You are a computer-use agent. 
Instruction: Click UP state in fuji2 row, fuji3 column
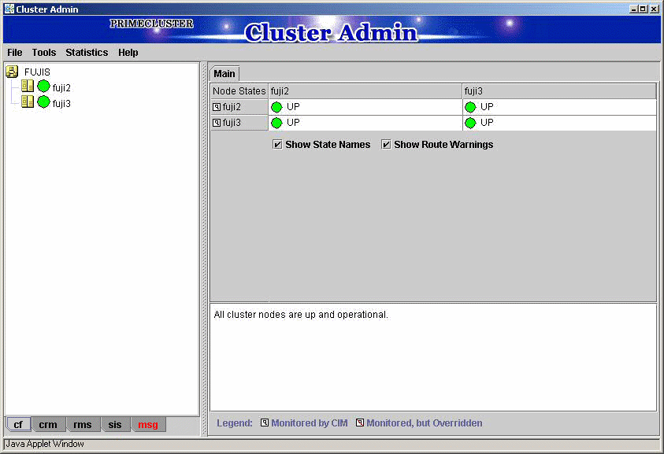(x=487, y=107)
